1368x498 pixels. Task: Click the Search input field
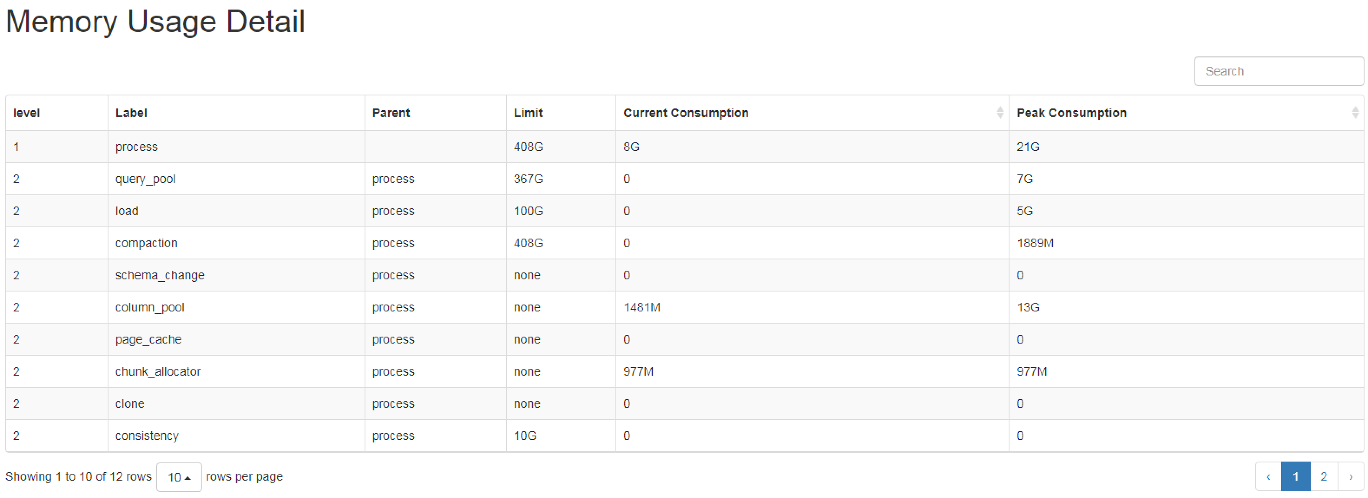1278,71
